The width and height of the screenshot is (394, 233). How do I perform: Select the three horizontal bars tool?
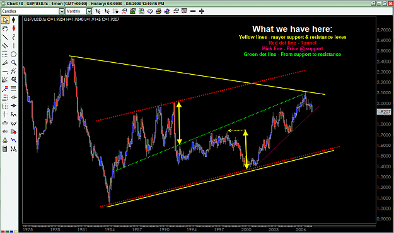point(14,89)
